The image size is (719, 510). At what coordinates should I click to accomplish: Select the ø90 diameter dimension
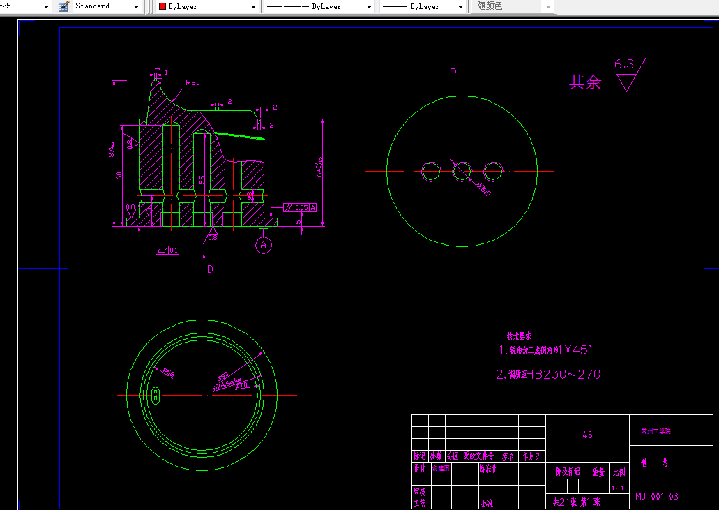[x=223, y=377]
